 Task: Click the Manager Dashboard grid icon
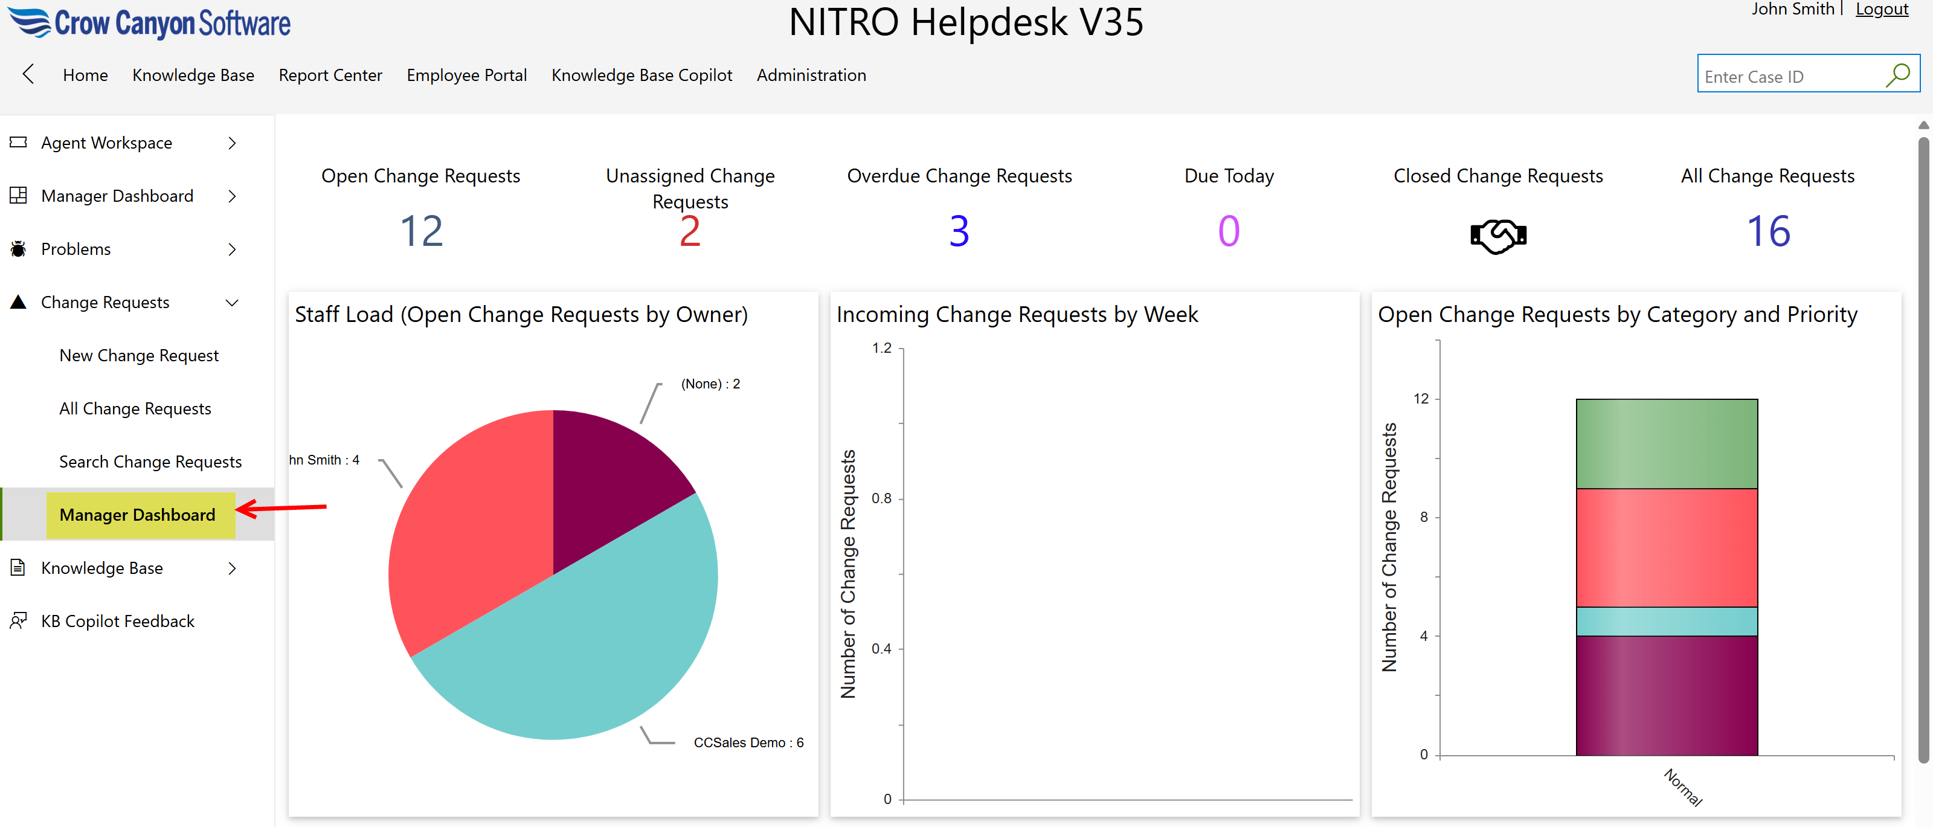(x=18, y=196)
